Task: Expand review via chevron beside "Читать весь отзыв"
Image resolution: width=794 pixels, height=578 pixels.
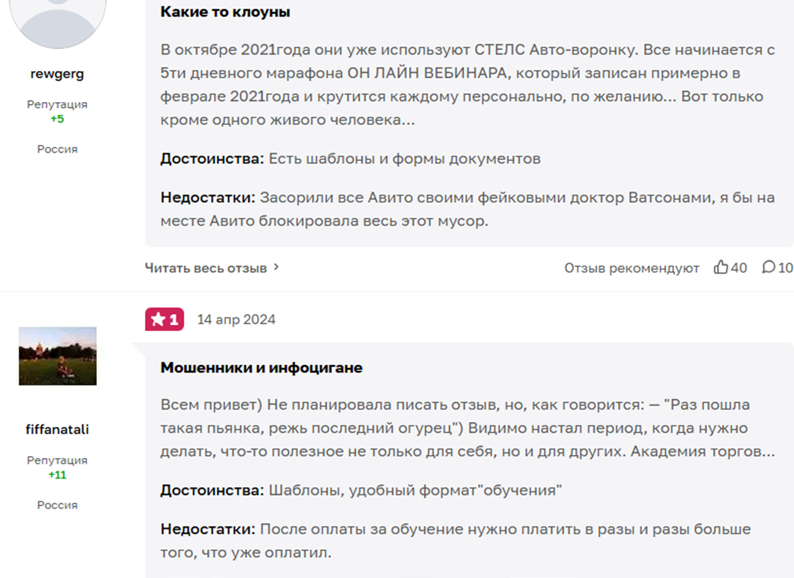Action: (x=277, y=268)
